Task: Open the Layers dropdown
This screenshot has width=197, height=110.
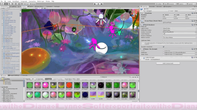Action: (182, 4)
